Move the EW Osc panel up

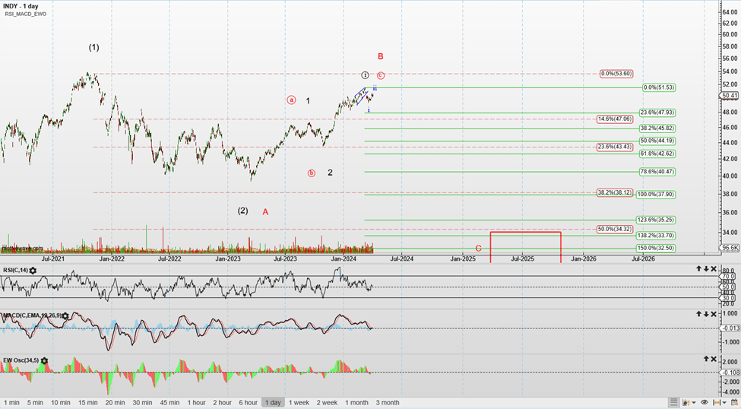pyautogui.click(x=706, y=359)
